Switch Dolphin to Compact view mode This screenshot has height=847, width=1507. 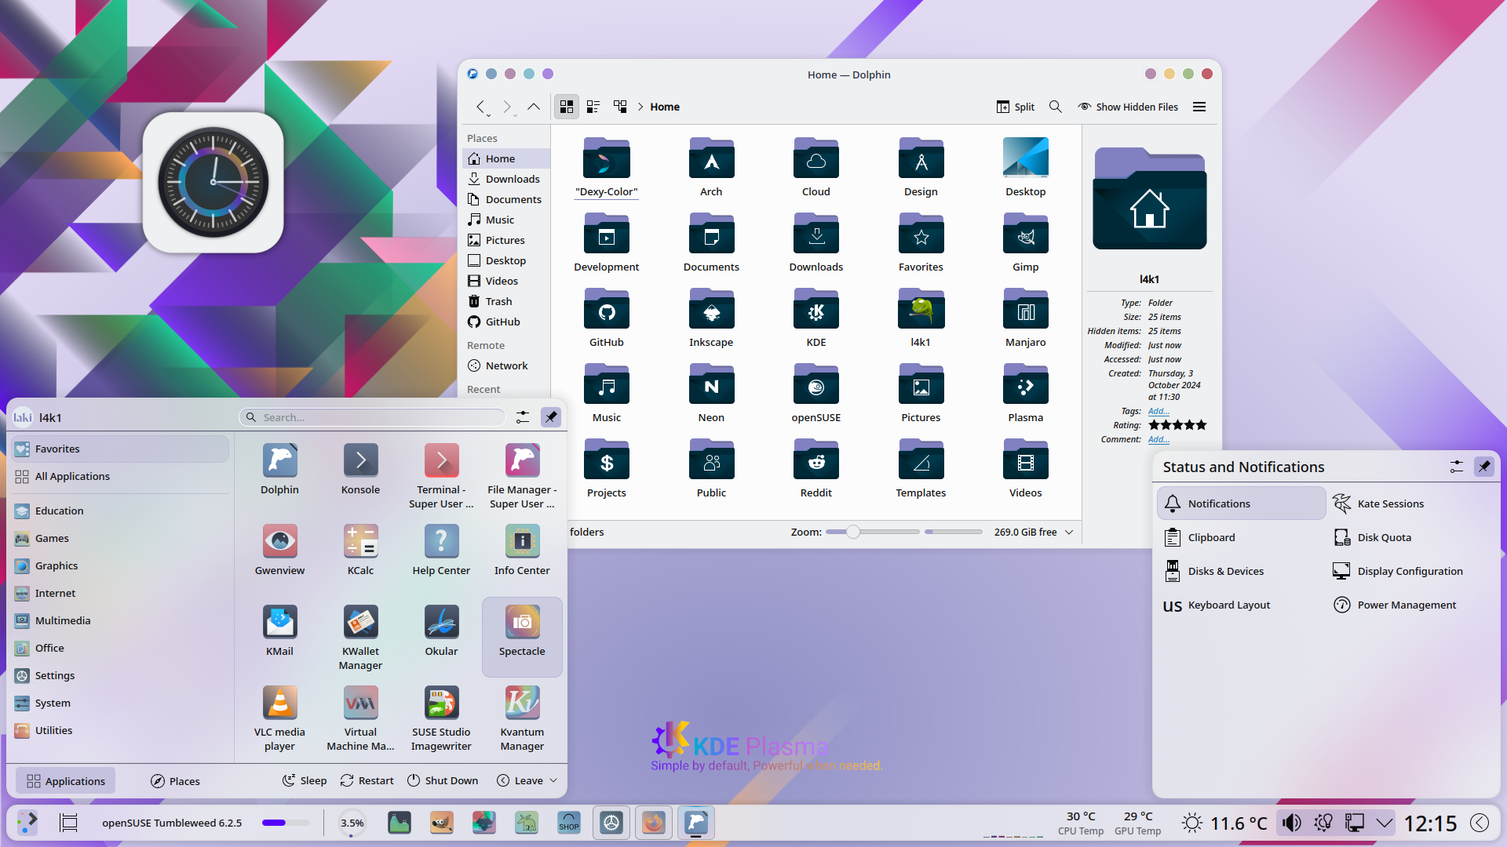(x=593, y=107)
